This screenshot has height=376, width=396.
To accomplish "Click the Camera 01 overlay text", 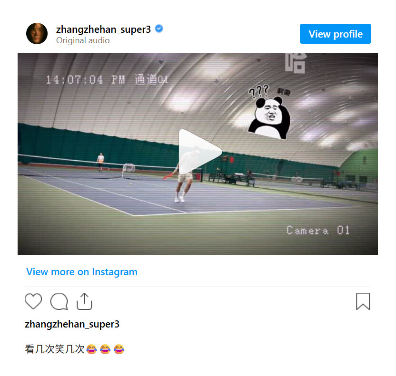I will click(x=318, y=230).
